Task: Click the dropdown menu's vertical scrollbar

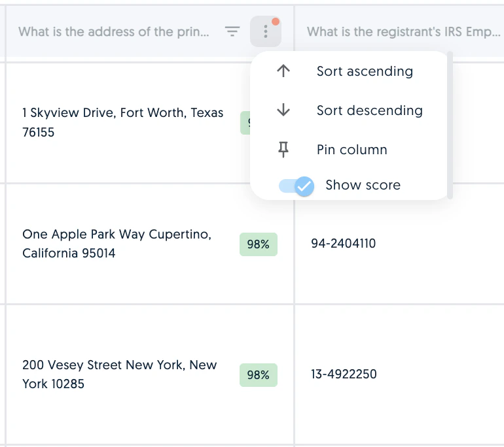Action: (450, 125)
